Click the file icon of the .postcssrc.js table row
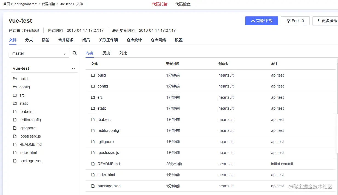This screenshot has height=195, width=338. [x=93, y=153]
